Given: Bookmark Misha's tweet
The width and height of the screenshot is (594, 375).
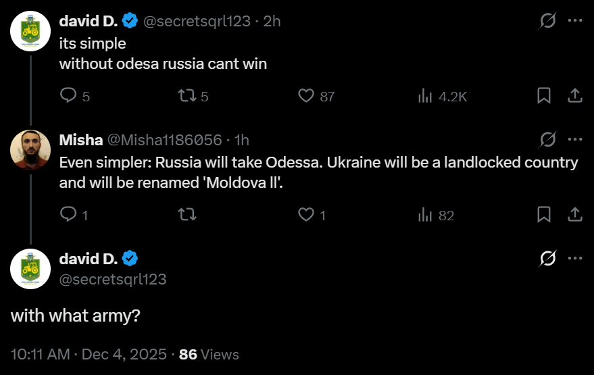Looking at the screenshot, I should pyautogui.click(x=544, y=214).
